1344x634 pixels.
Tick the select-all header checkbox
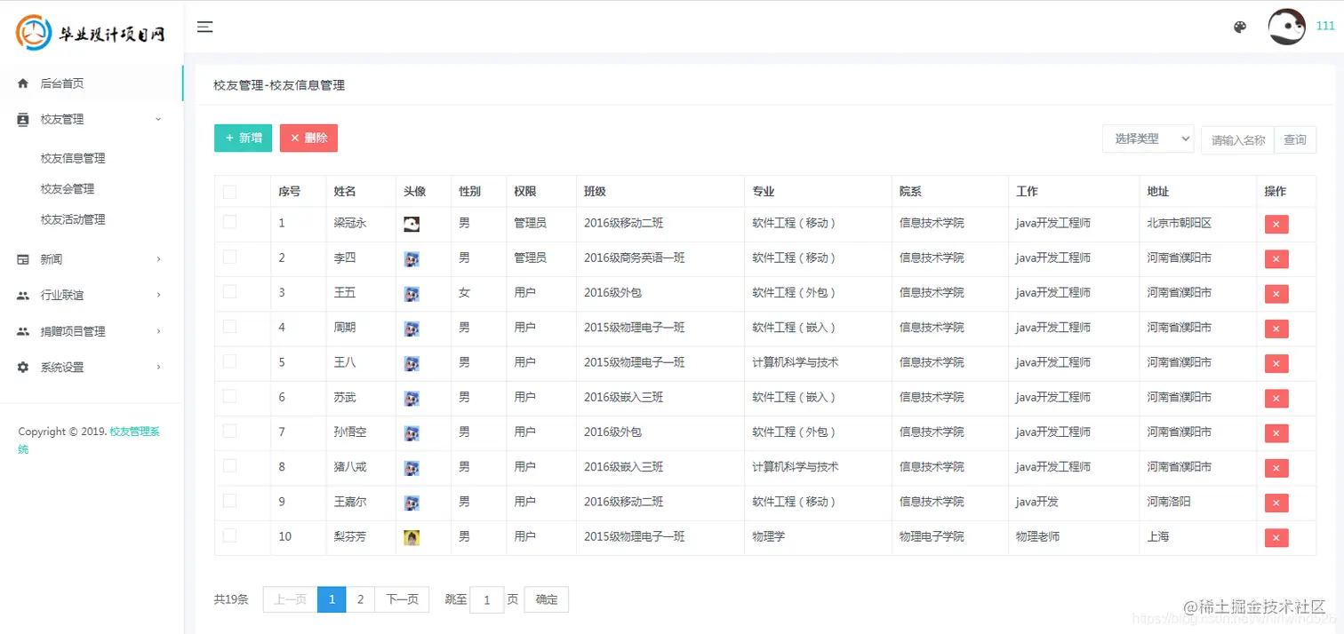tap(229, 191)
